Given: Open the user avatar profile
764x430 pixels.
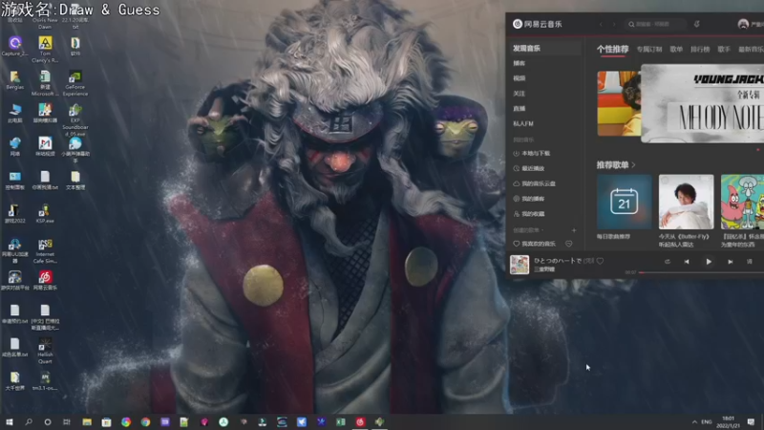Looking at the screenshot, I should coord(743,24).
